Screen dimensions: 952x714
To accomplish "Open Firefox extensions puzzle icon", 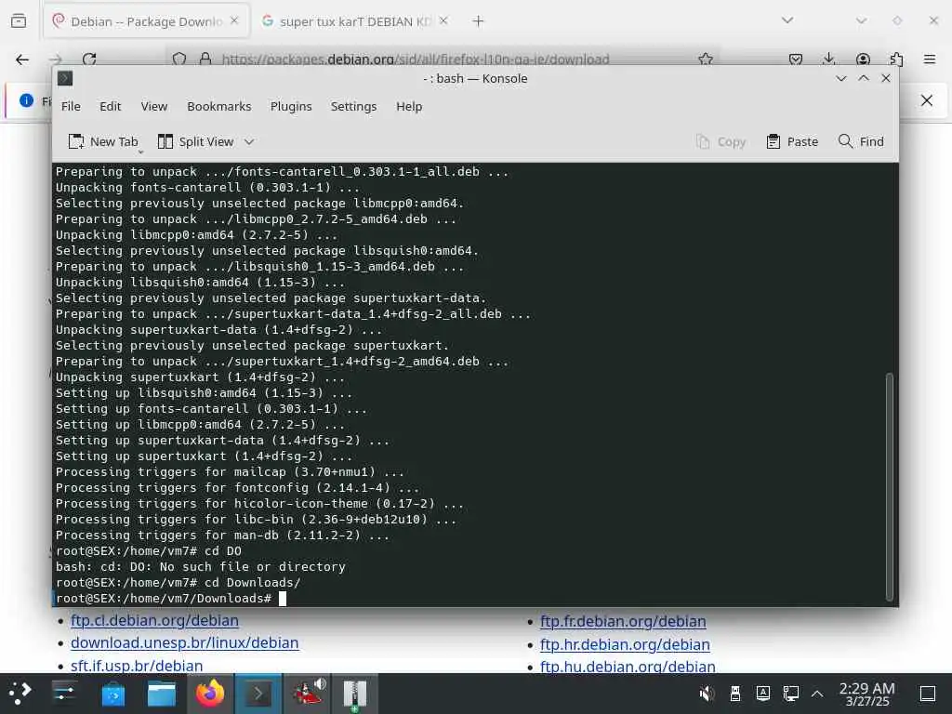I will pos(896,59).
